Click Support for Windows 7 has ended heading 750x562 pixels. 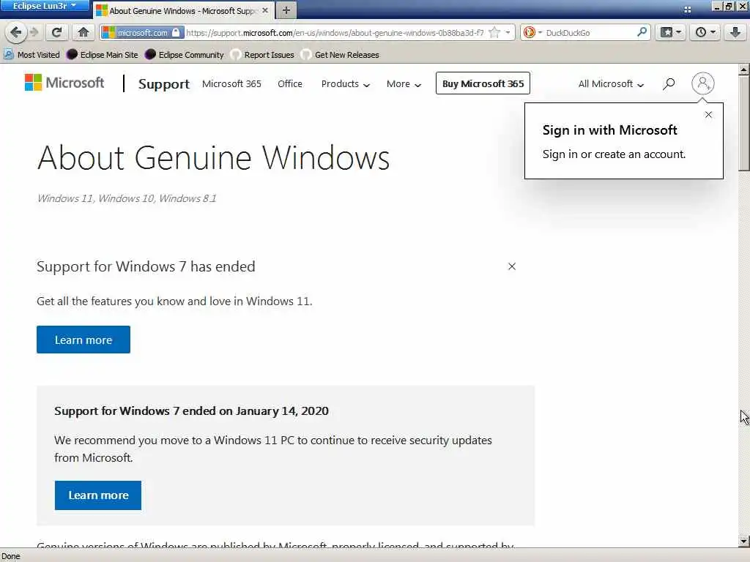[x=146, y=266]
